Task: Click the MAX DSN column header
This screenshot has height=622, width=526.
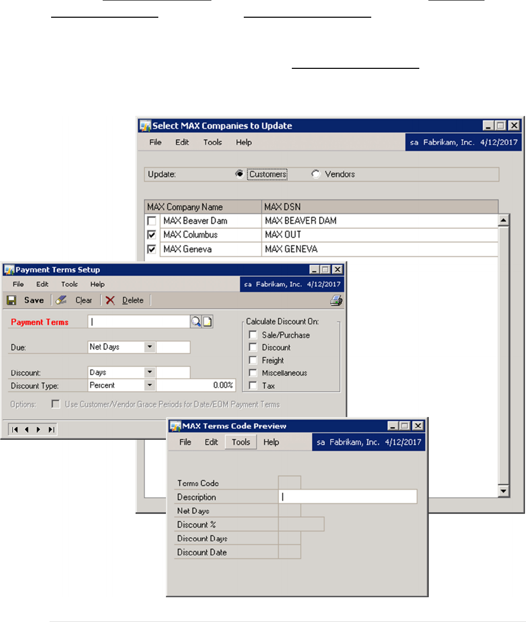Action: 379,207
